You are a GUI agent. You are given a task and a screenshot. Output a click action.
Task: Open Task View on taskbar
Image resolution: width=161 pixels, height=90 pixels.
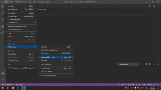click(8, 88)
